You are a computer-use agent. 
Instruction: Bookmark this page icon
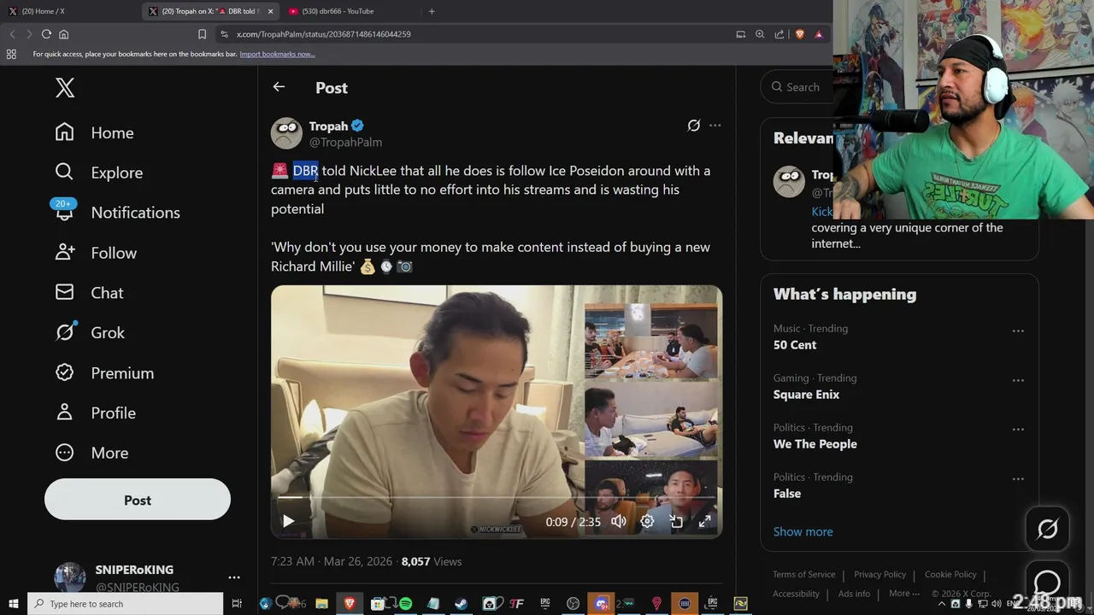pos(202,34)
